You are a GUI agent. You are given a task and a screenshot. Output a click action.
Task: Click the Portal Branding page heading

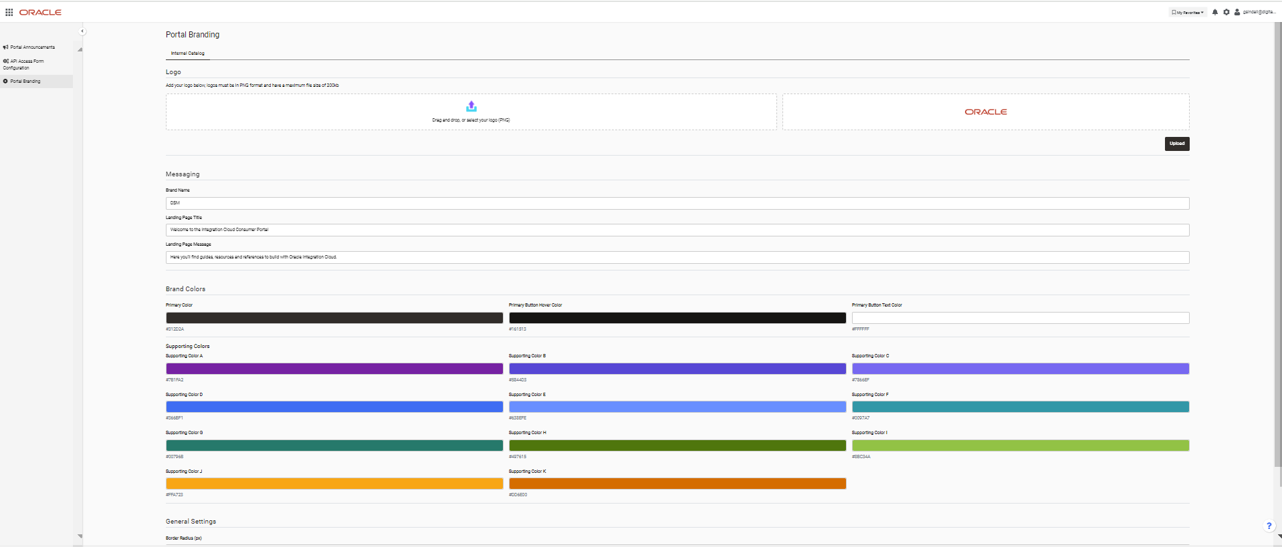coord(193,35)
